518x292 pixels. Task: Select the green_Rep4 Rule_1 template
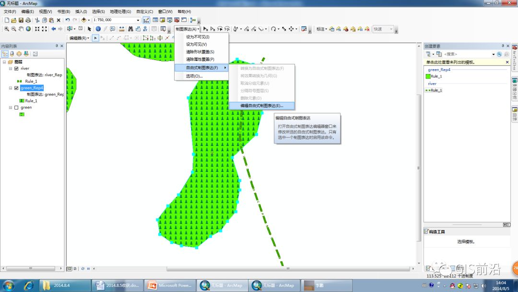(434, 76)
